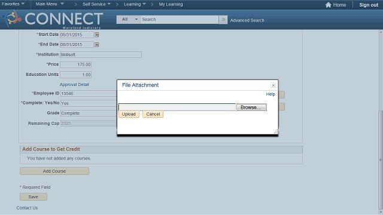Close the File Attachment dialog
The height and width of the screenshot is (215, 383).
(x=273, y=85)
